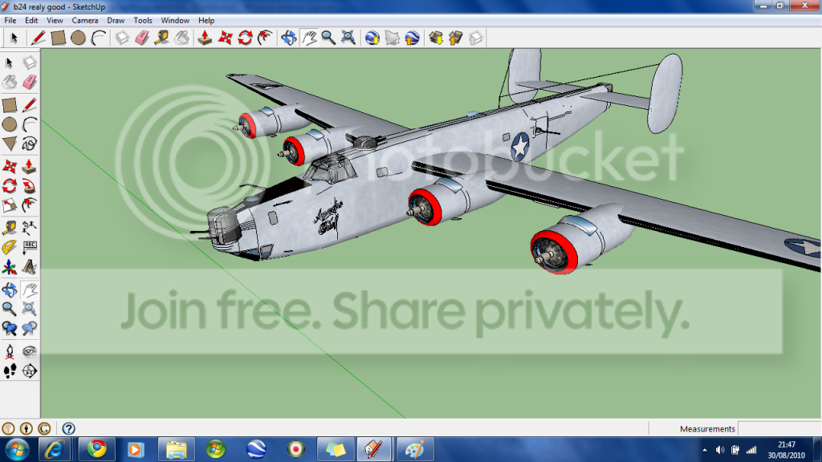
Task: Select the Dimension tool
Action: pyautogui.click(x=30, y=227)
